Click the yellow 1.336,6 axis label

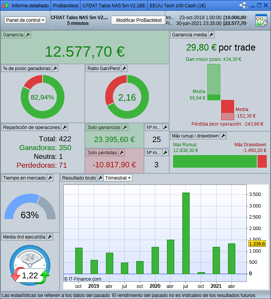point(257,244)
